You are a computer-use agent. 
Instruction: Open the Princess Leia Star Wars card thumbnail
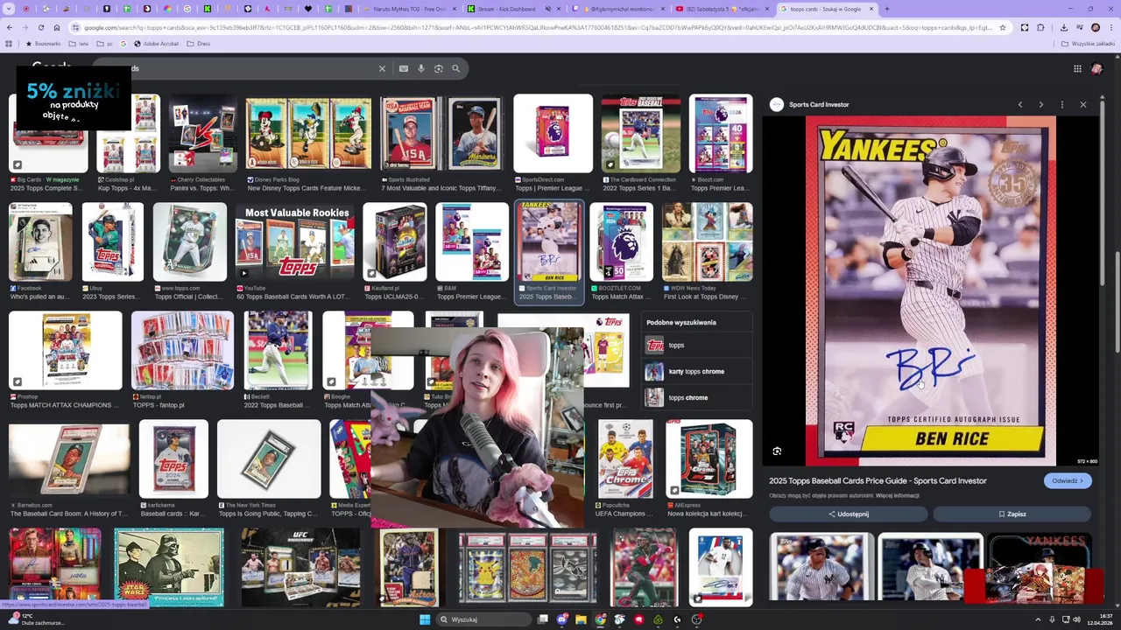[169, 567]
